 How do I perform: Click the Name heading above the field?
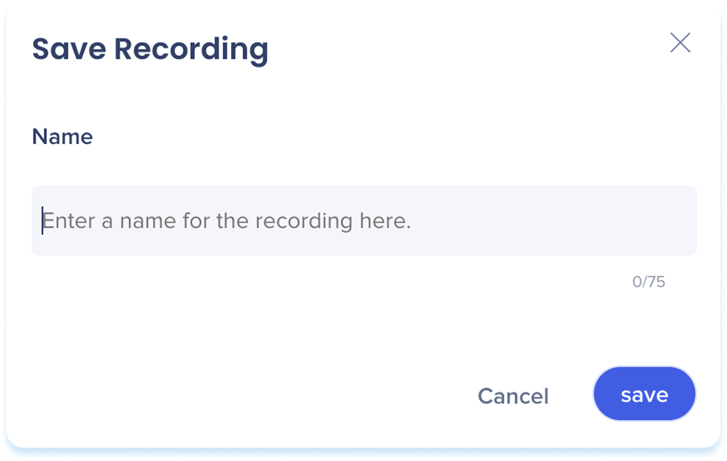click(62, 136)
